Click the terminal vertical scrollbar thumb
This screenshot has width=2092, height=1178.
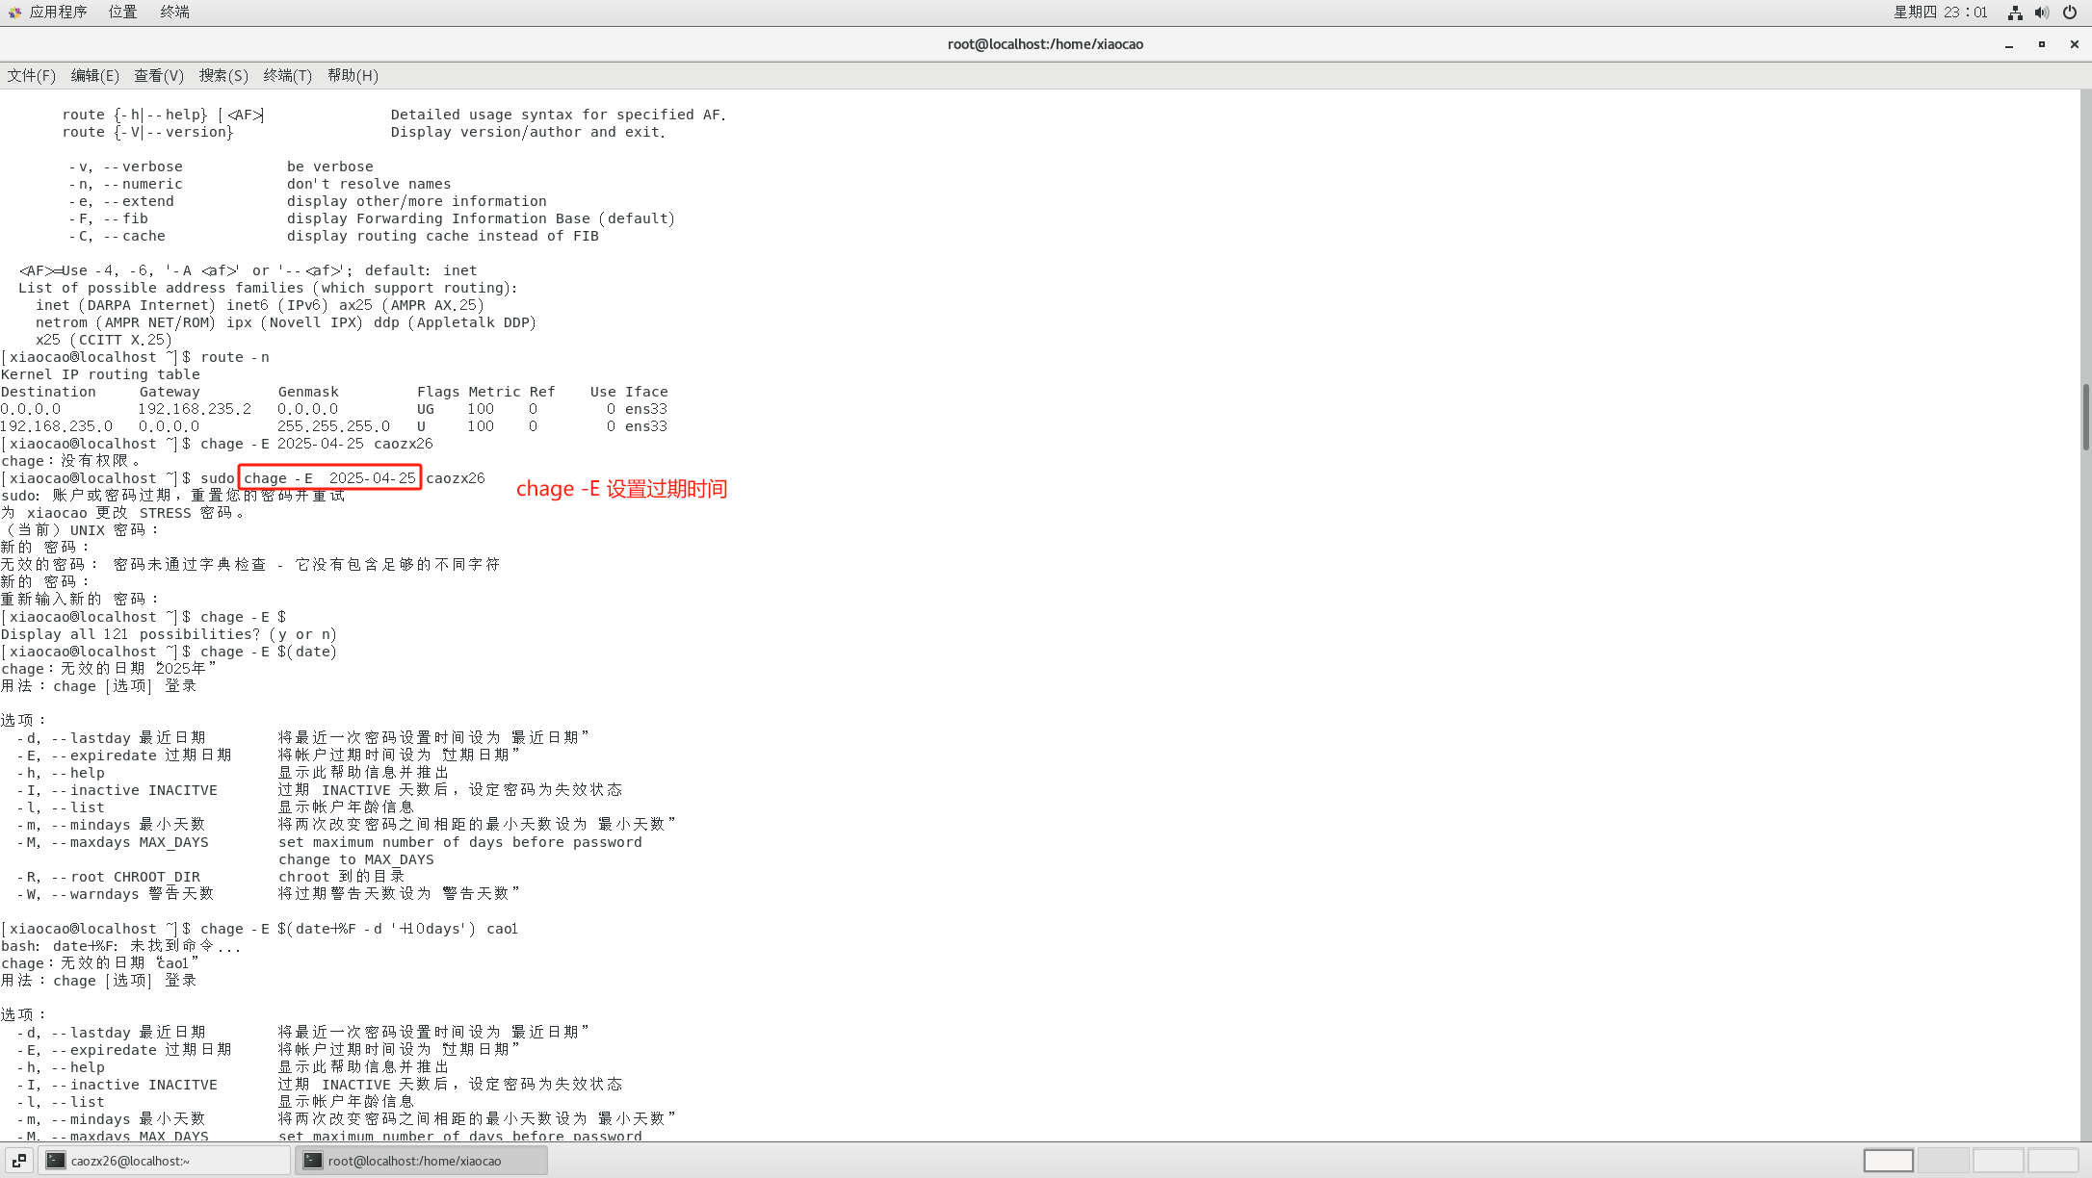click(x=2085, y=416)
